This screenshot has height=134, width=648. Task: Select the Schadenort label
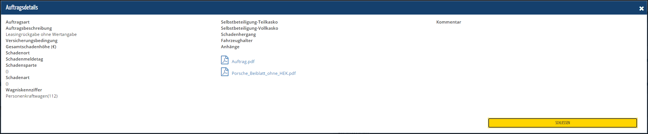click(18, 53)
